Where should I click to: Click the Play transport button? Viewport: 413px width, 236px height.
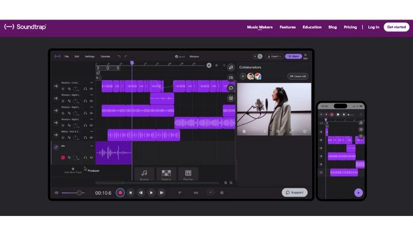coord(151,193)
